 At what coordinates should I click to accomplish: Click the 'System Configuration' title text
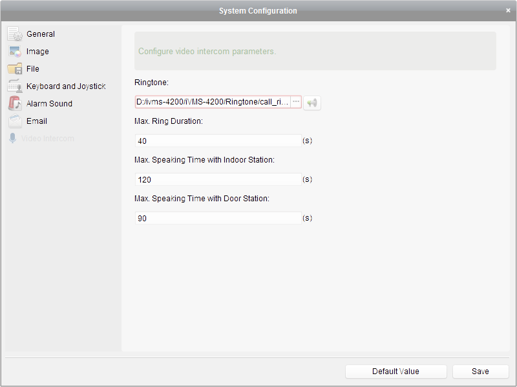point(258,11)
